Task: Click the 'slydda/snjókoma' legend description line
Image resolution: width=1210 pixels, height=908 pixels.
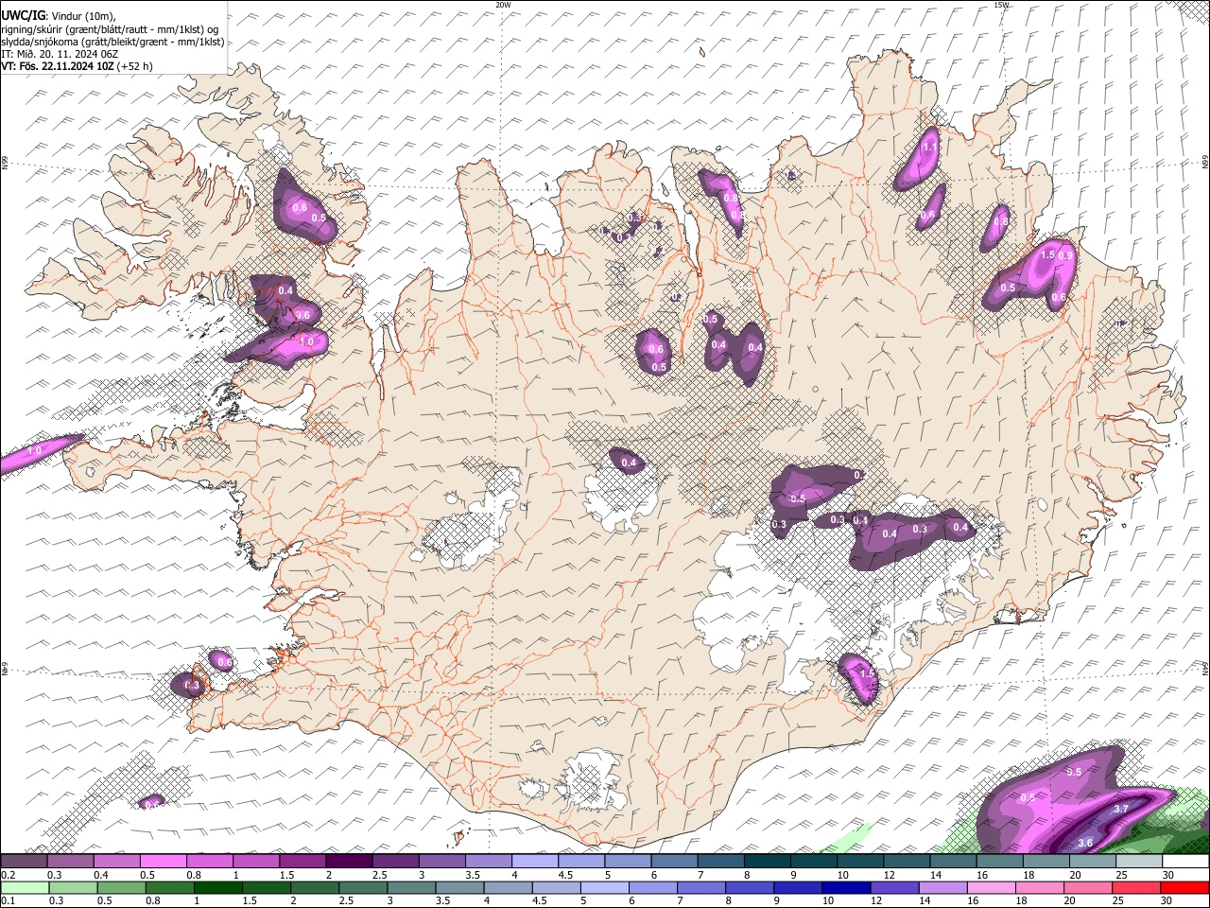Action: click(112, 42)
